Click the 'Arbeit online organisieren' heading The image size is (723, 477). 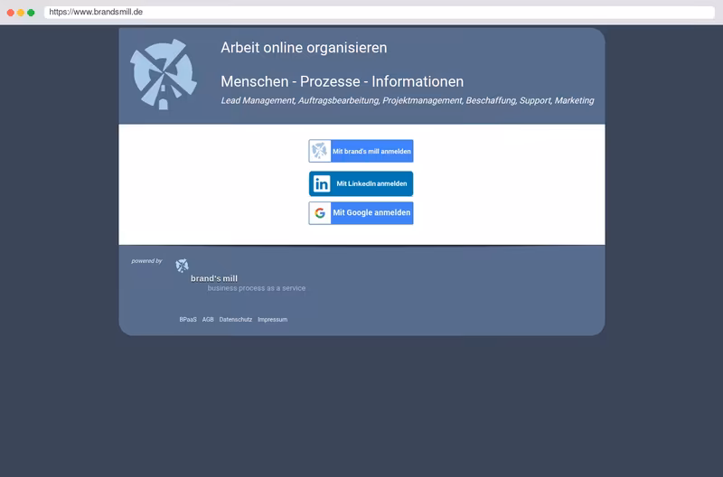point(304,48)
